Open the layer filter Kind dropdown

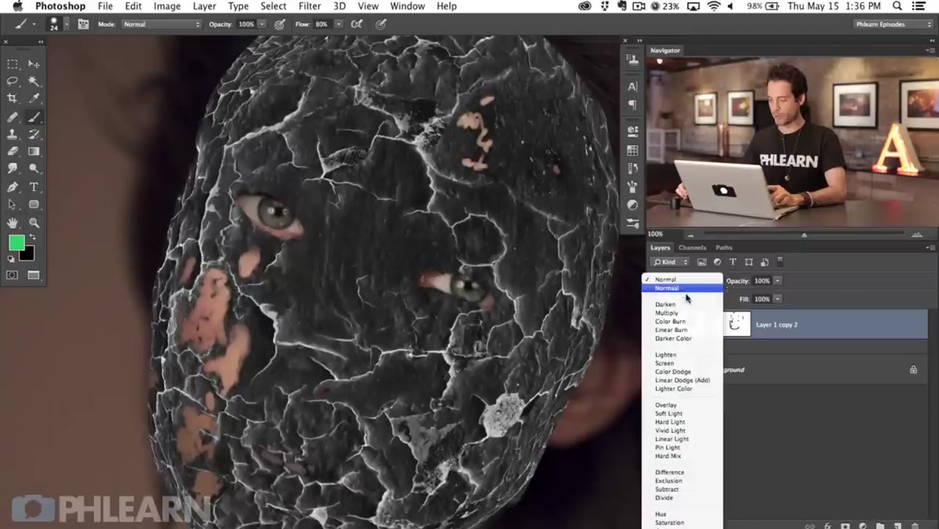coord(671,262)
